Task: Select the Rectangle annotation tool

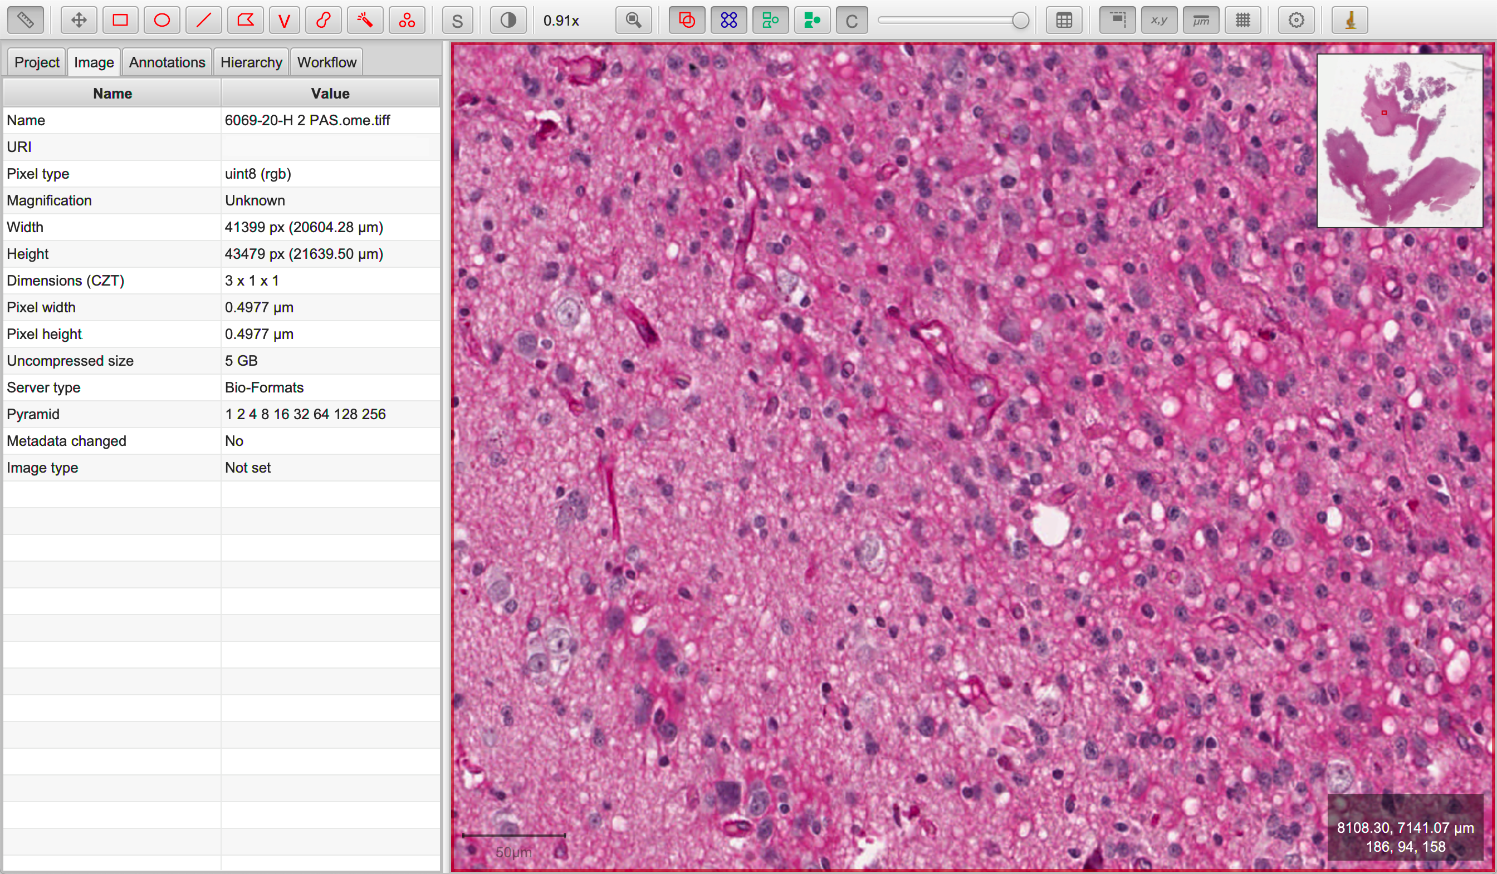Action: (120, 21)
